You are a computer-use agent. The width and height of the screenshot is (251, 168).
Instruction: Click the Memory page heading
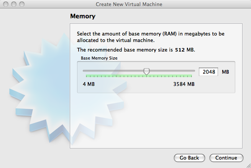pyautogui.click(x=83, y=16)
